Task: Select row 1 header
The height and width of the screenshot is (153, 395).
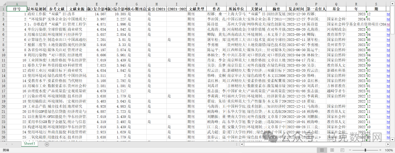Action: (x=4, y=9)
